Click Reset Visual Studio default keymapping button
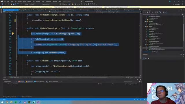This screenshot has width=185, height=104. tap(64, 7)
